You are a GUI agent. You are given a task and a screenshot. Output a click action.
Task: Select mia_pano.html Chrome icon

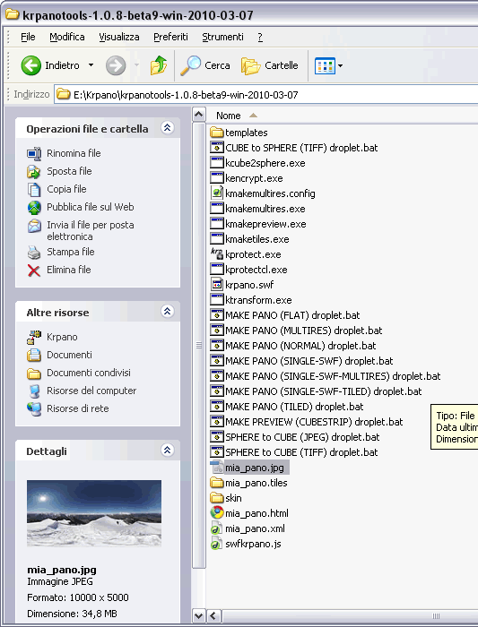point(217,512)
